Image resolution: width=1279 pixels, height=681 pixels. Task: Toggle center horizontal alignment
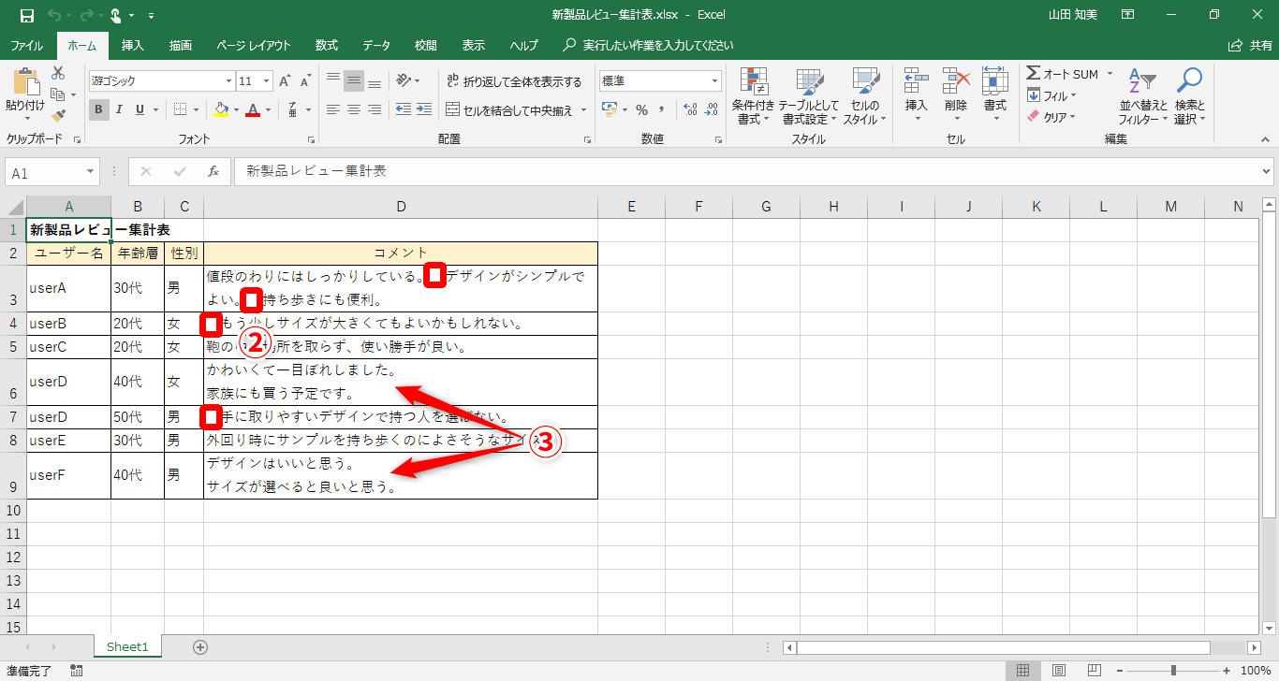(x=354, y=109)
